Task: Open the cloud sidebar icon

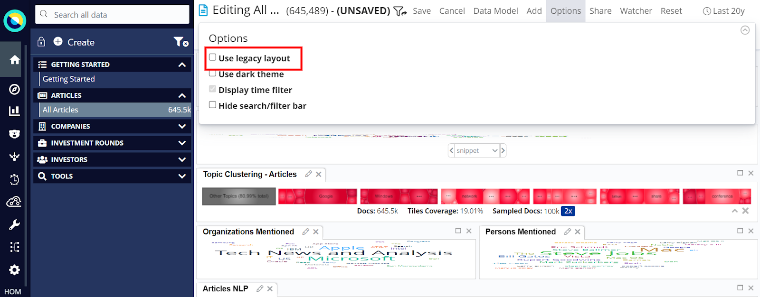Action: (x=14, y=202)
